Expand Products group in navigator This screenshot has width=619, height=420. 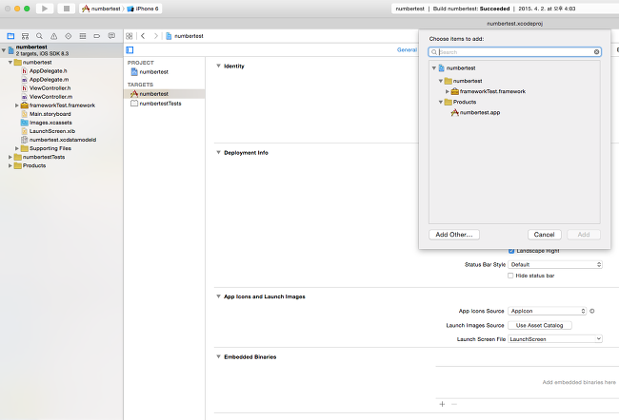(x=10, y=165)
